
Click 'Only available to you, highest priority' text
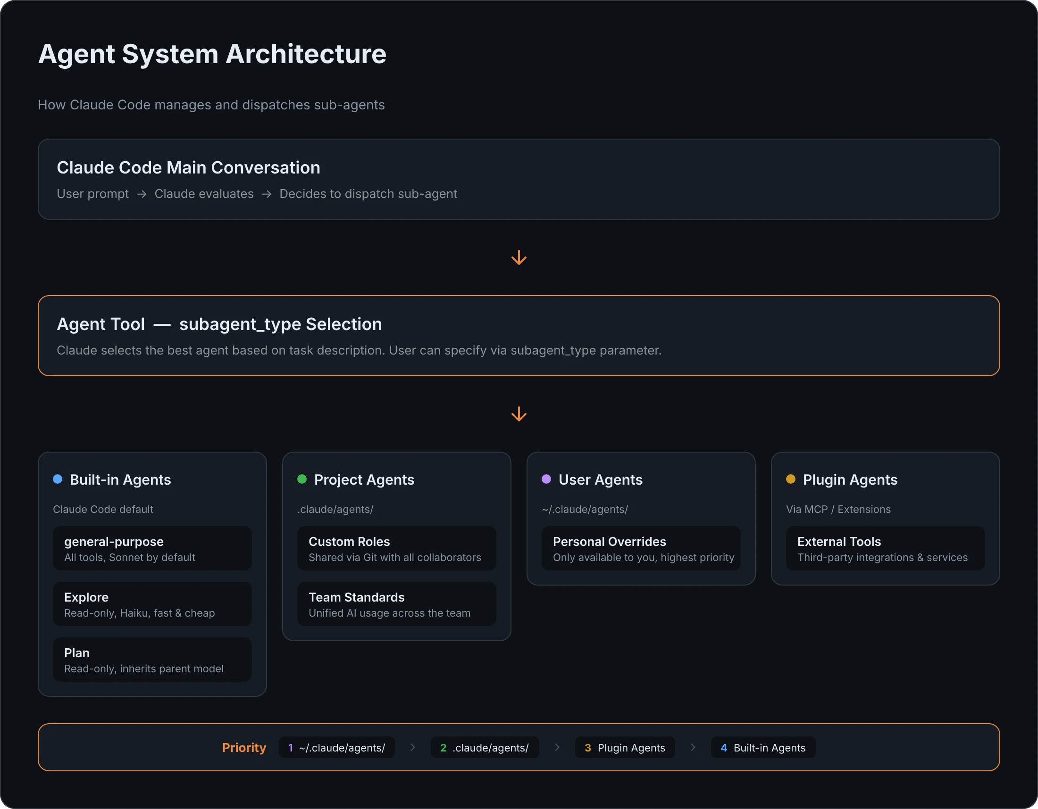(644, 557)
